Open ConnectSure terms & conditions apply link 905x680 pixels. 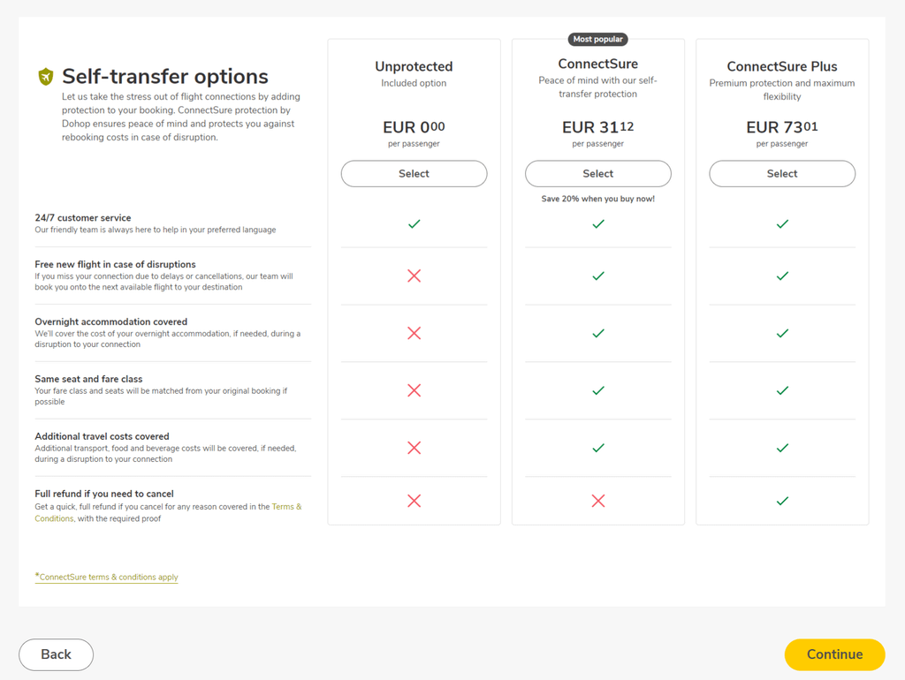click(106, 577)
